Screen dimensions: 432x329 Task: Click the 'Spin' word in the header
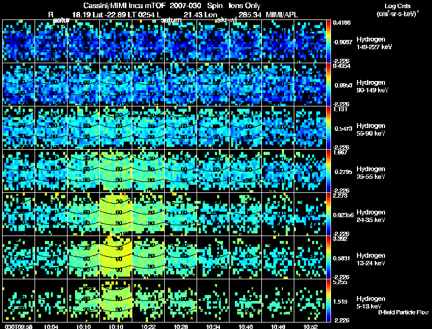[x=214, y=6]
